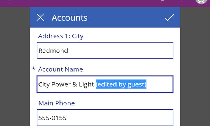The image size is (210, 126).
Task: Click the blue Accounts header bar center
Action: click(x=105, y=17)
